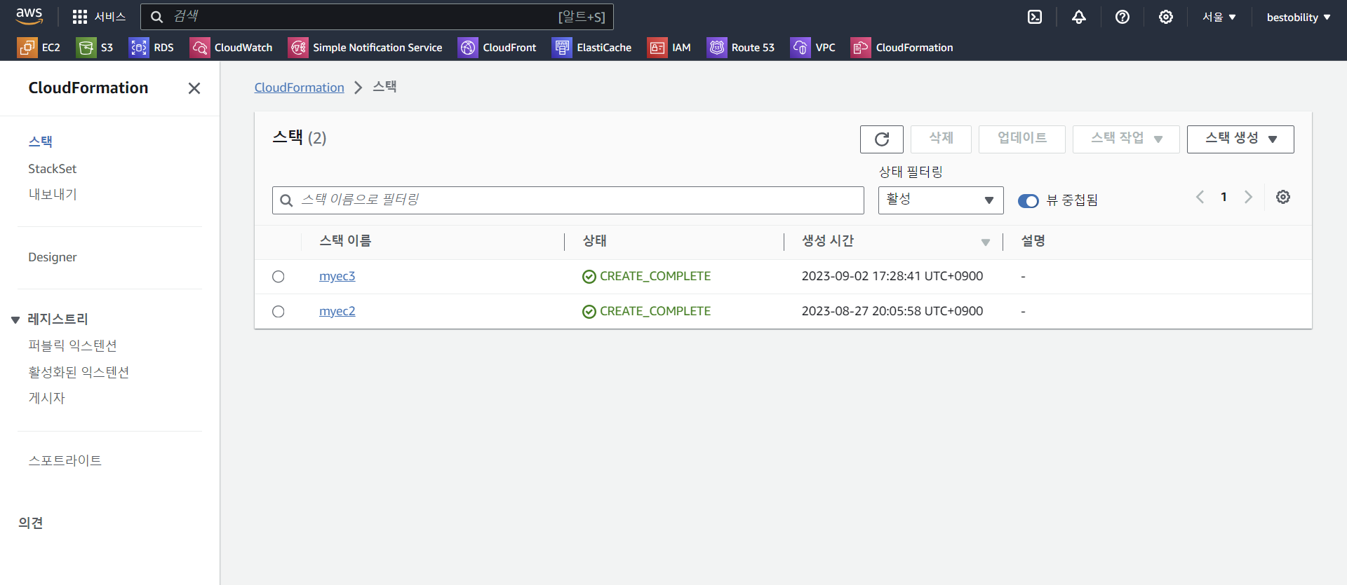Click the disabled 삭제 button

pos(941,139)
